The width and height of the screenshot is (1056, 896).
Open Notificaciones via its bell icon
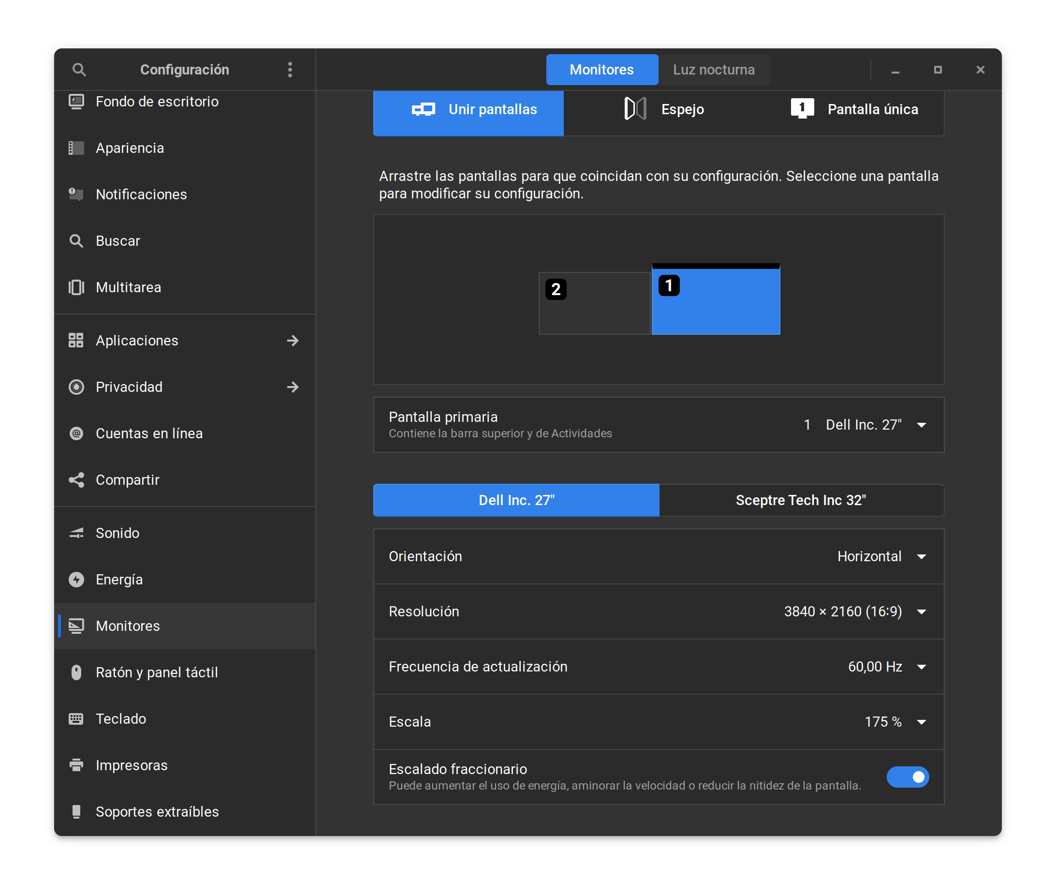pos(77,194)
